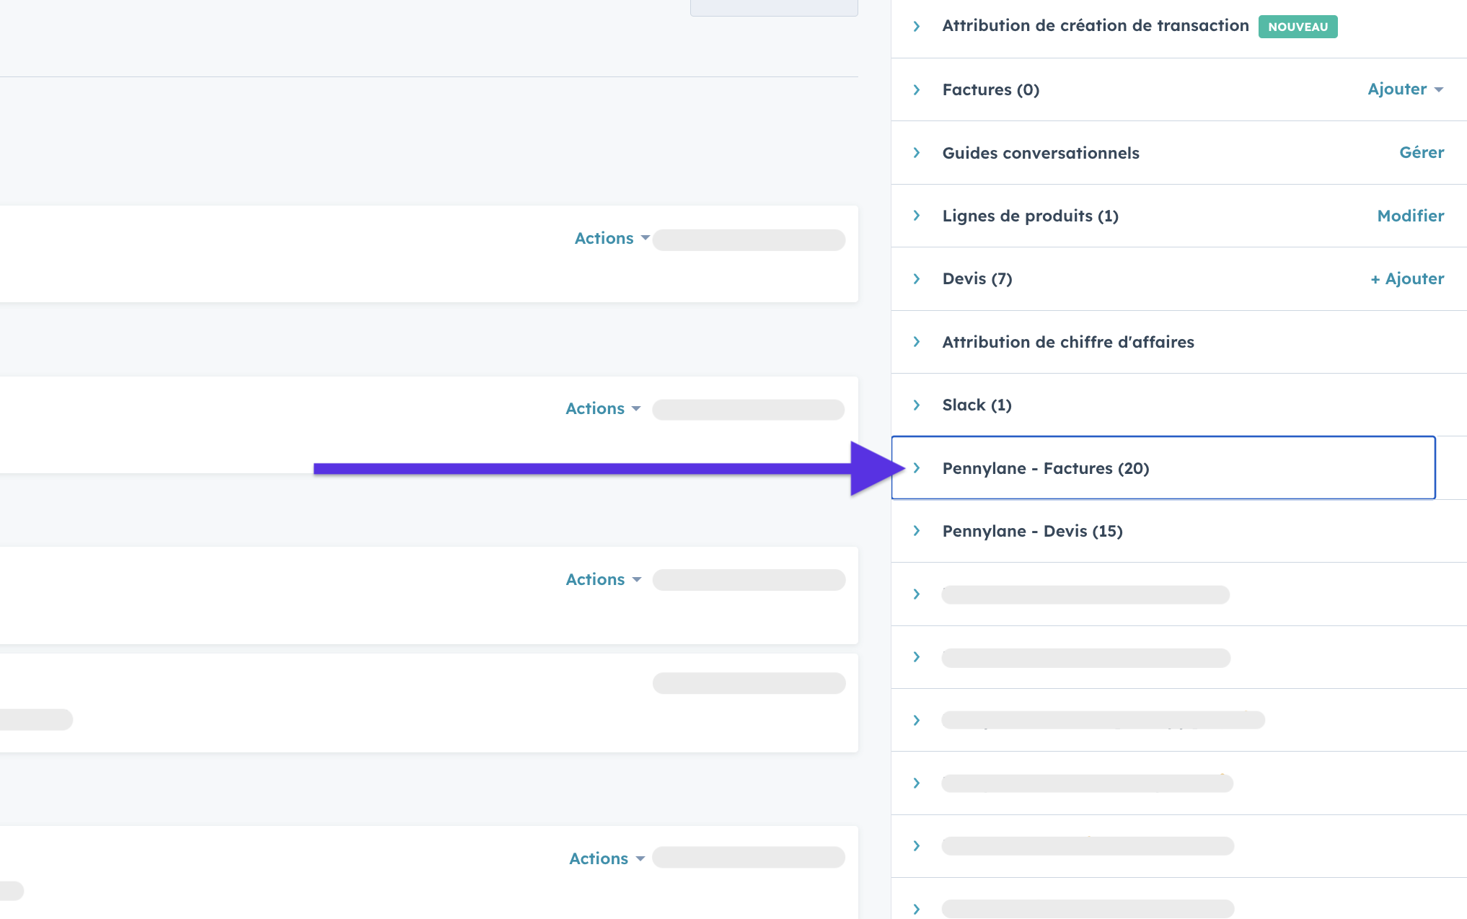Click Gérer link for Guides conversationnels

(x=1421, y=152)
